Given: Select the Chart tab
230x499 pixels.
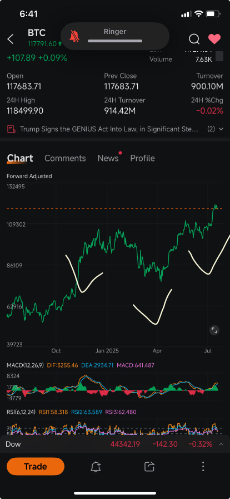Looking at the screenshot, I should 20,158.
